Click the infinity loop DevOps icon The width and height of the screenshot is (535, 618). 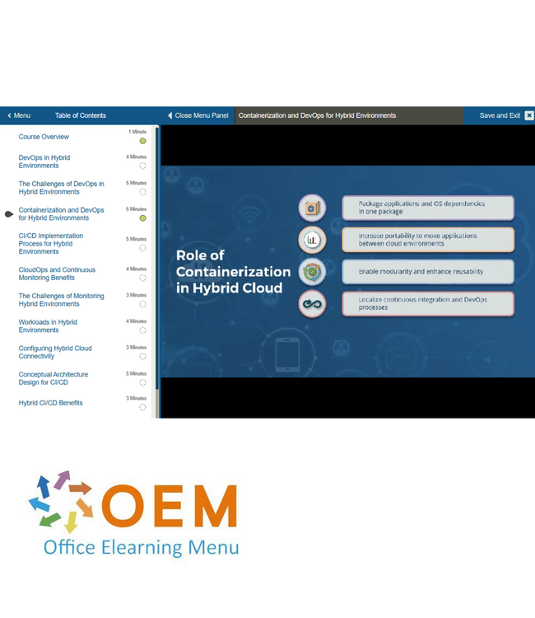[x=312, y=304]
